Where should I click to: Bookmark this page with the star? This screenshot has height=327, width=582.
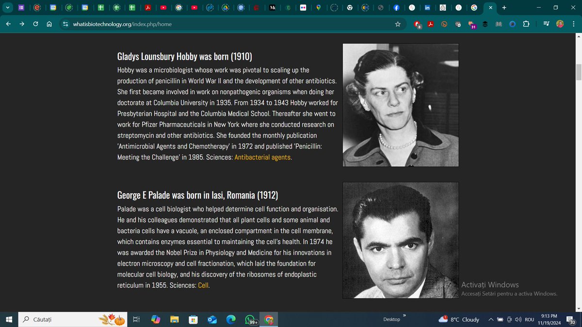coord(398,24)
